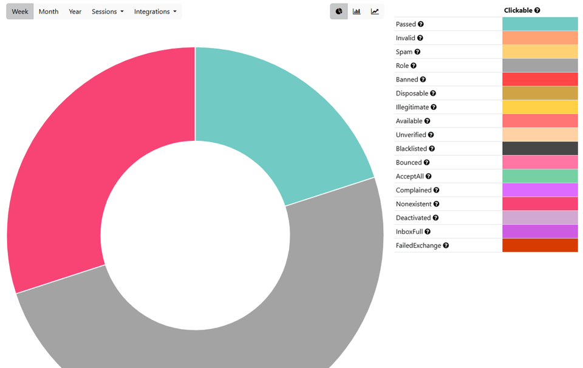Switch to line chart view
The width and height of the screenshot is (583, 368).
375,12
